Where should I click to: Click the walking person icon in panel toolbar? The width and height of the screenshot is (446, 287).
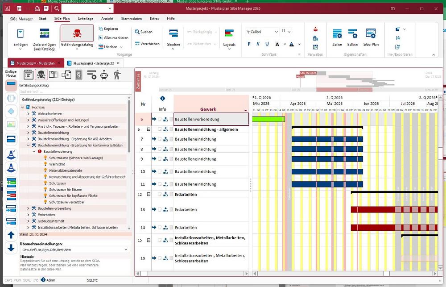tap(117, 75)
